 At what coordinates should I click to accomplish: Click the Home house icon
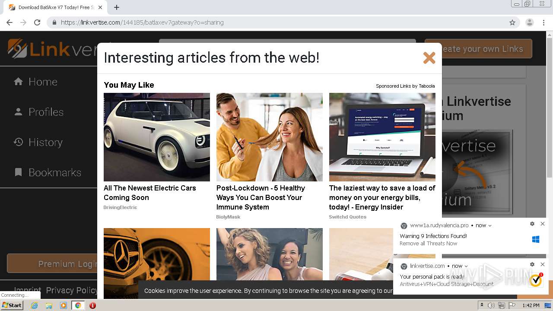(x=18, y=81)
